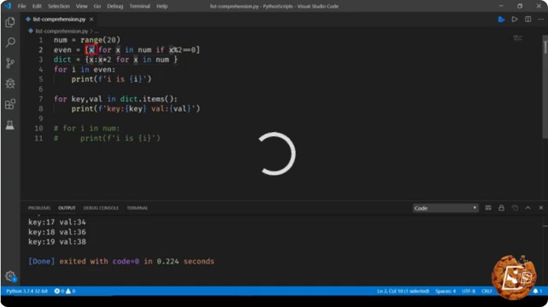Open the Debug view bug icon
Screen dimensions: 548x307
pos(10,84)
